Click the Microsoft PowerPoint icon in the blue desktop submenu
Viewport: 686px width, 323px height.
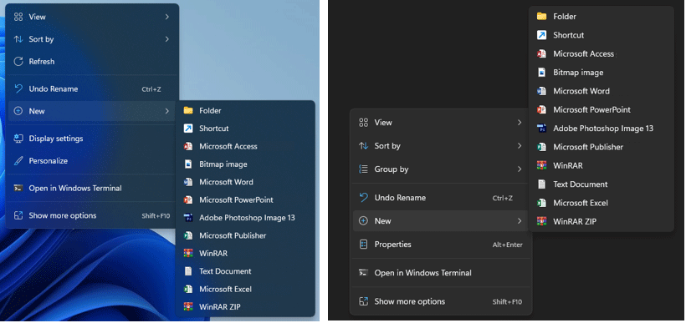point(188,200)
